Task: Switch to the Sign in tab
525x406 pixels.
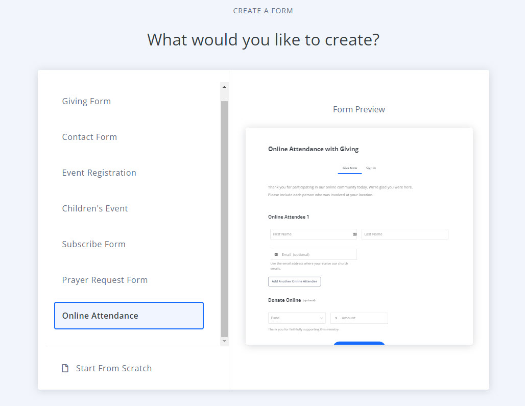Action: pos(371,168)
